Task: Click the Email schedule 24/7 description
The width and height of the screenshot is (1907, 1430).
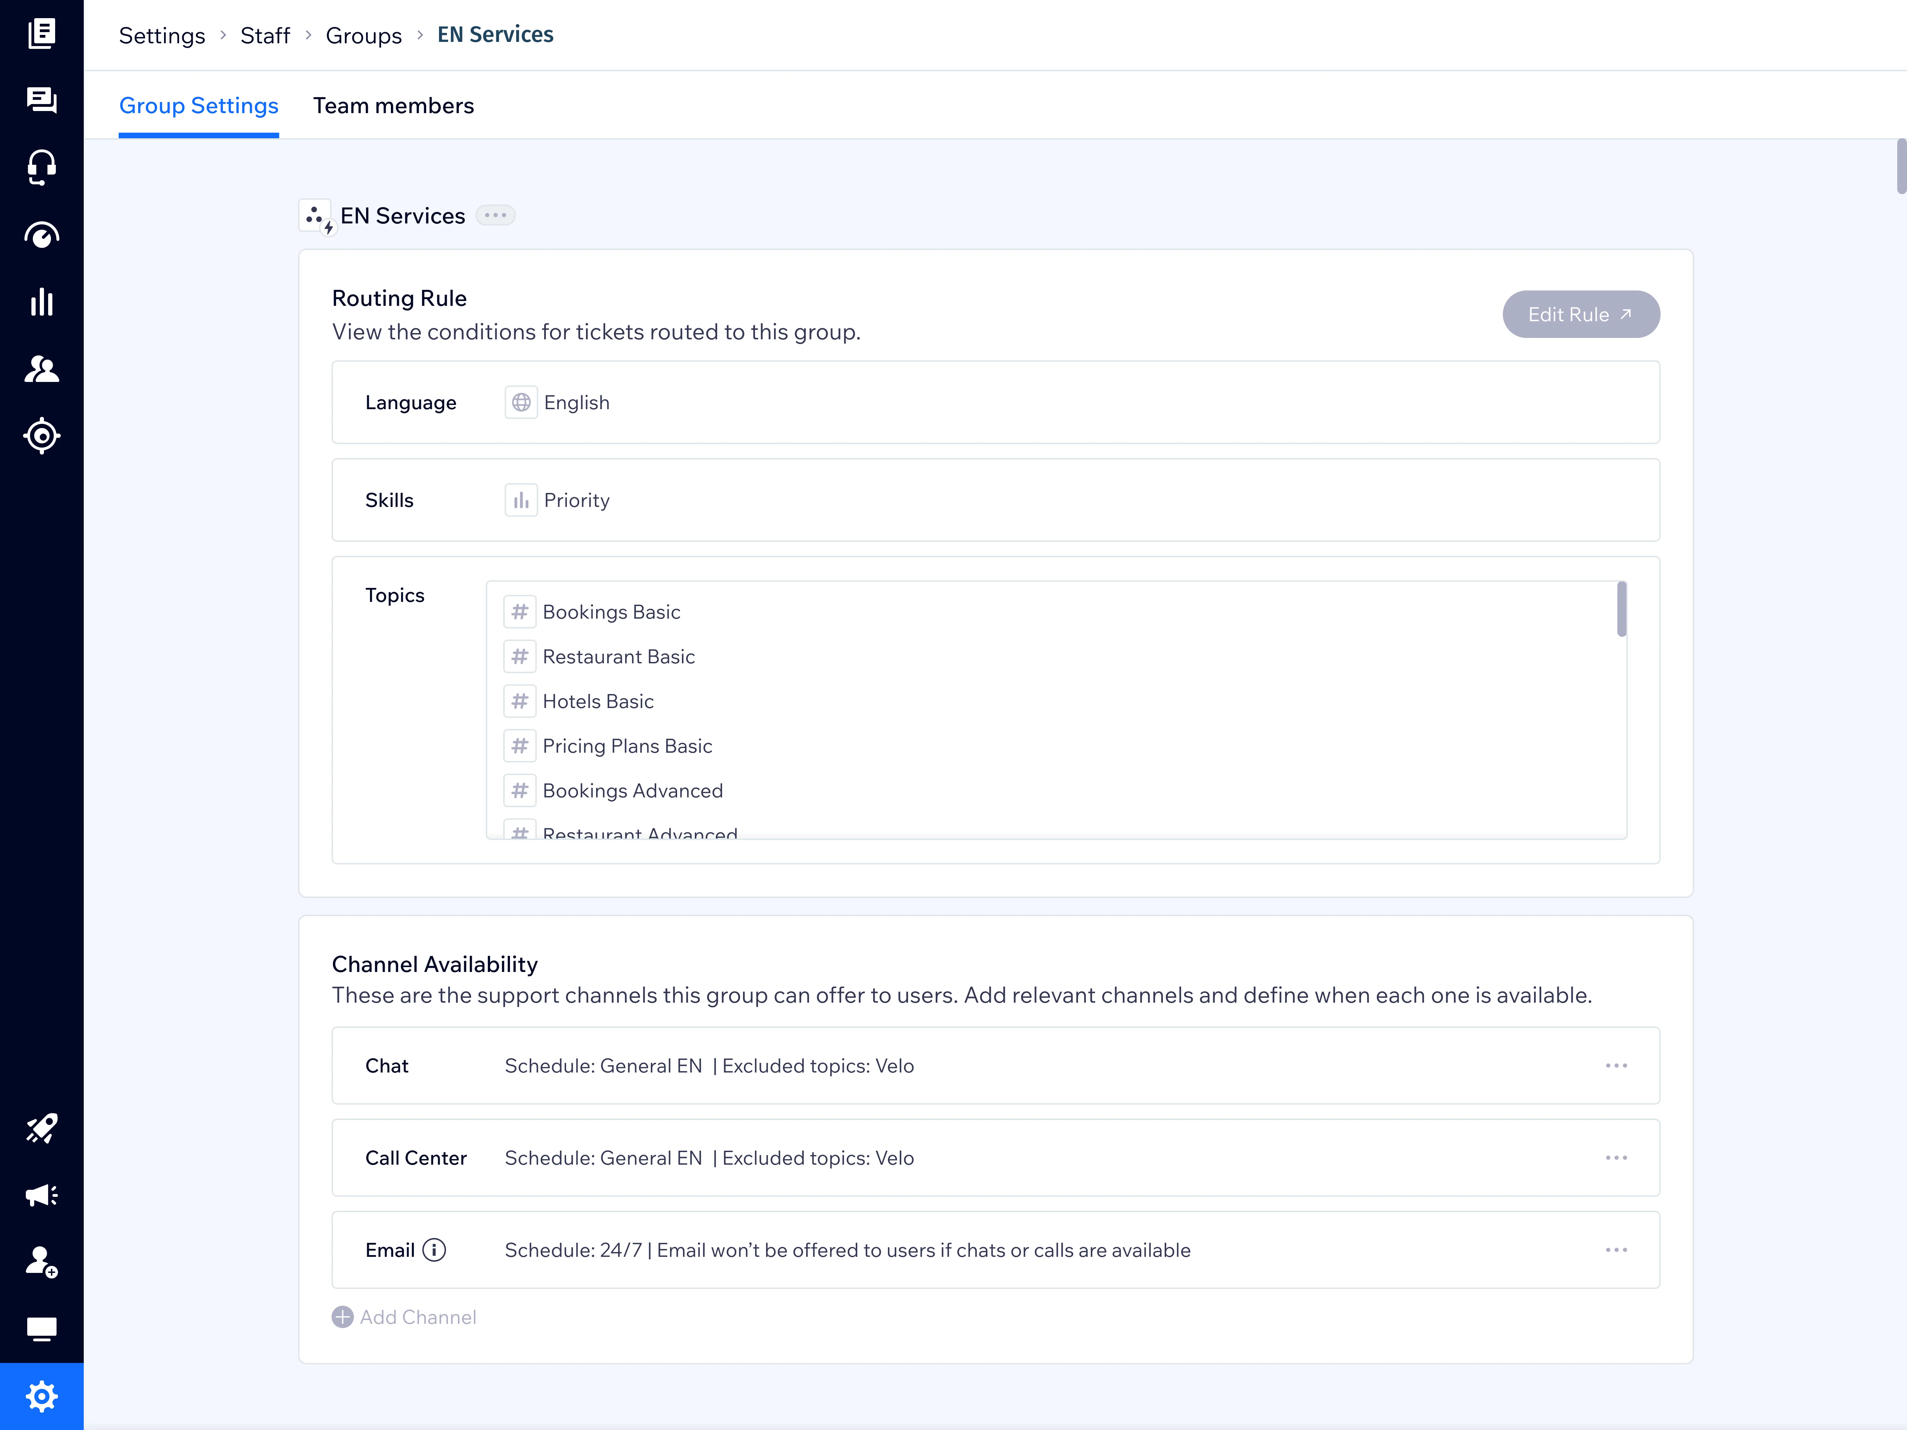Action: [x=847, y=1251]
